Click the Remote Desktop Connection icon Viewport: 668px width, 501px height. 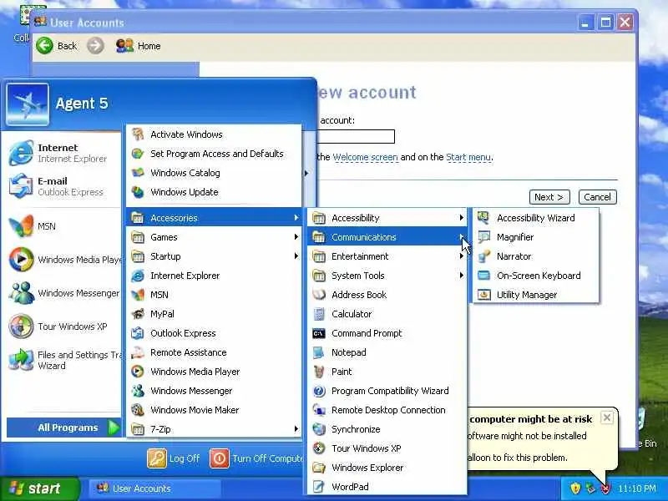pos(319,410)
